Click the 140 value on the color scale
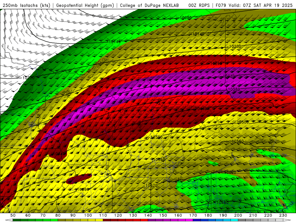The height and width of the screenshot is (222, 296). [148, 215]
